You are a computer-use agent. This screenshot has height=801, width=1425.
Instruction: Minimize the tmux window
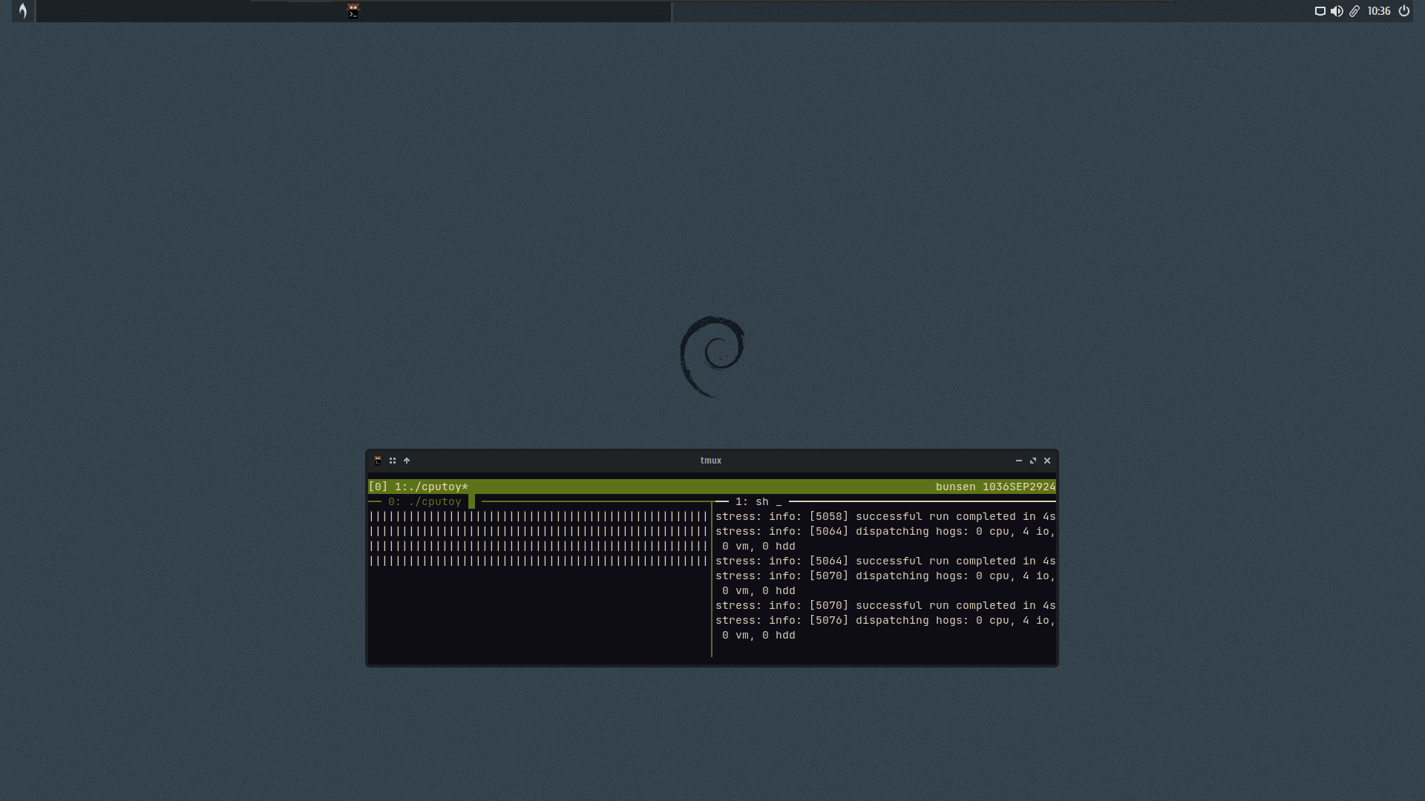click(x=1019, y=461)
